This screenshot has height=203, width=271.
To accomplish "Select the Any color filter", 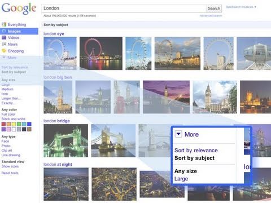I will (9, 109).
